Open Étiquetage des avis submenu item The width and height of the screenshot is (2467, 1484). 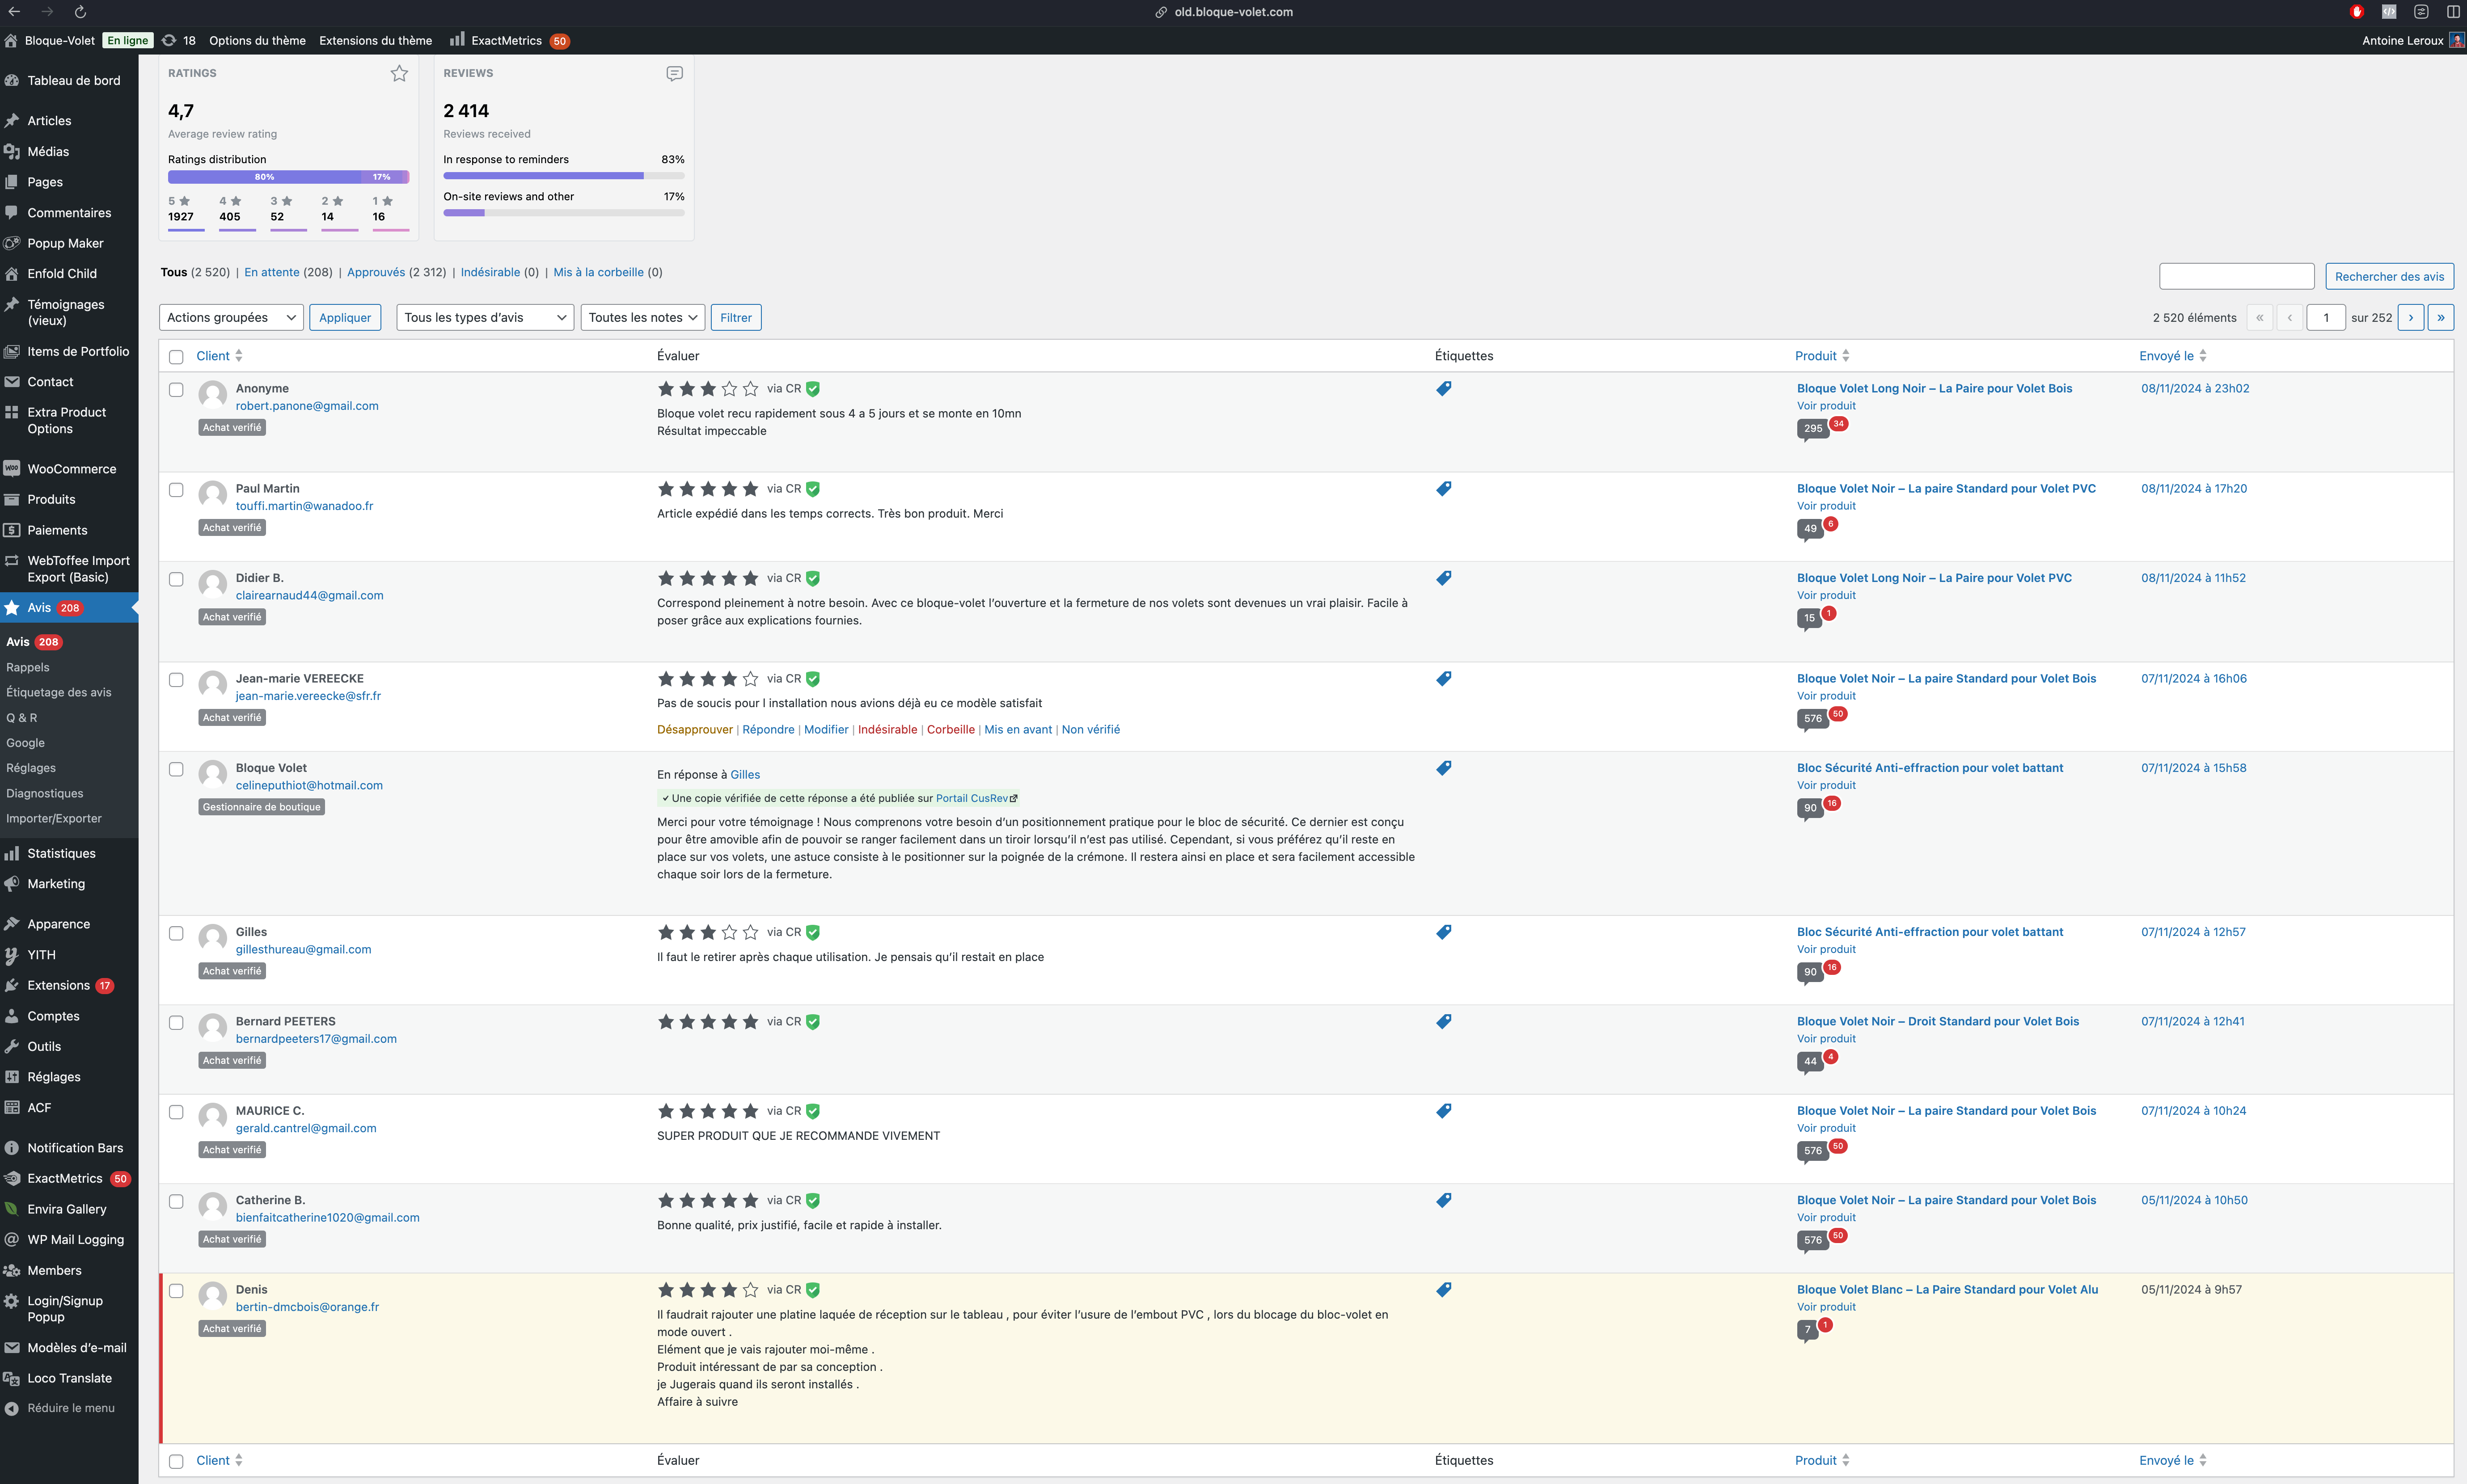point(59,692)
